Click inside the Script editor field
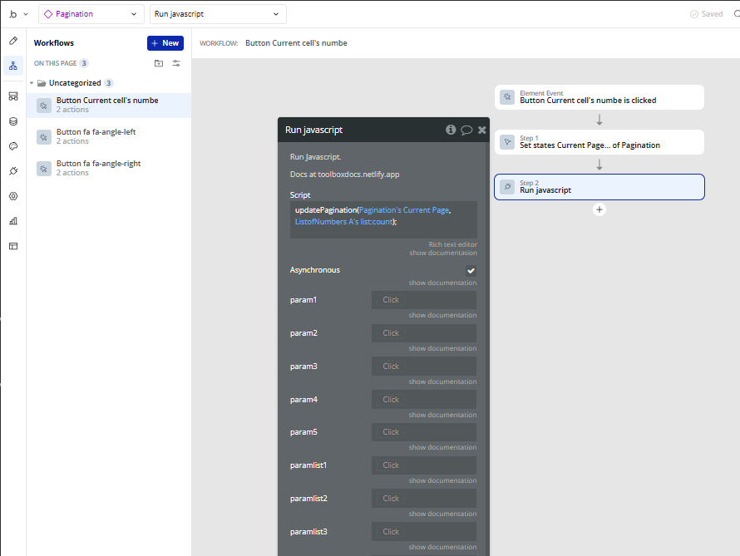The image size is (740, 556). point(383,219)
